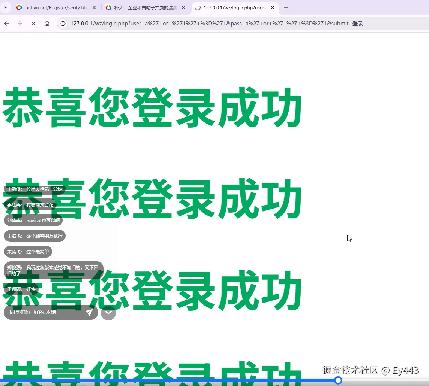The image size is (429, 386).
Task: Open a new browser tab
Action: click(286, 7)
